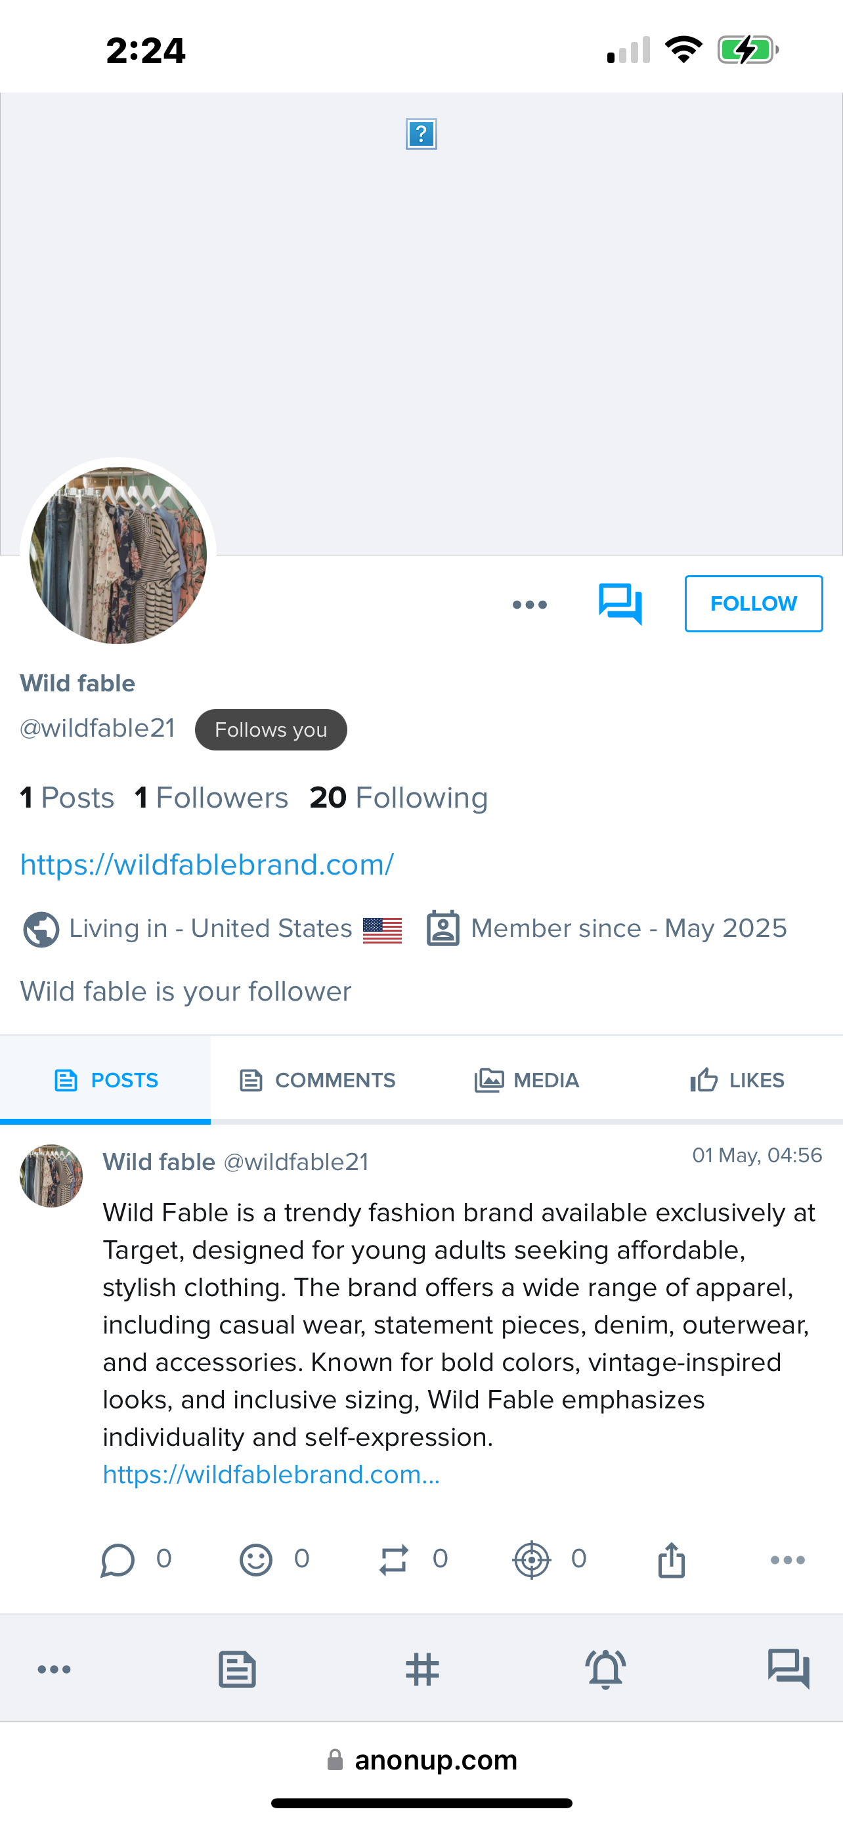The height and width of the screenshot is (1824, 843).
Task: Open profile three-dot options menu
Action: coord(529,605)
